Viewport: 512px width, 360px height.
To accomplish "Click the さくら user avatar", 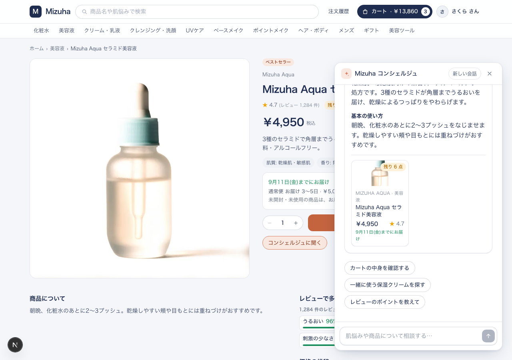I will (442, 12).
